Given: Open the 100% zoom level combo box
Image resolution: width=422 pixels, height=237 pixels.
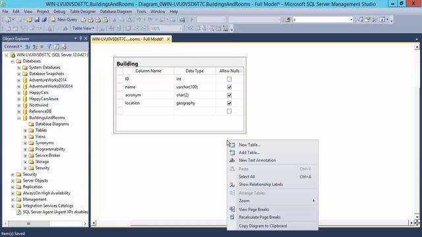Looking at the screenshot, I should point(166,28).
